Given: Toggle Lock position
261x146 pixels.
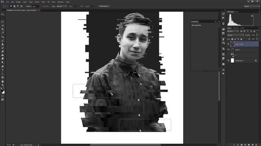Looking at the screenshot, I should (238, 39).
